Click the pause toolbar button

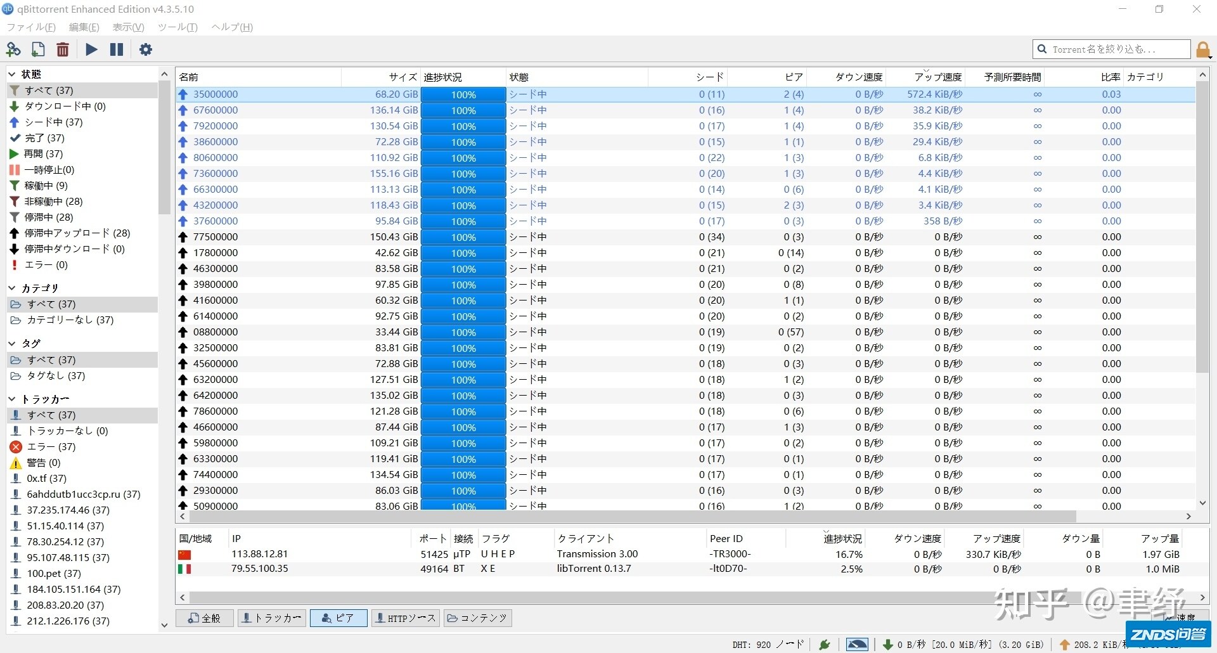[117, 49]
